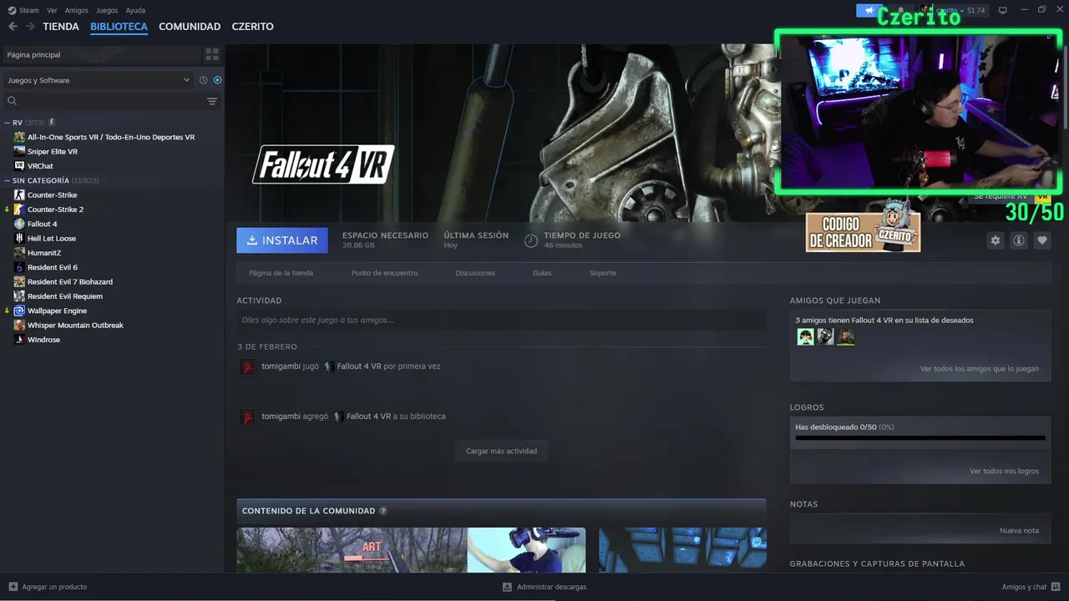Open the Ver menu
The height and width of the screenshot is (601, 1069).
tap(52, 11)
